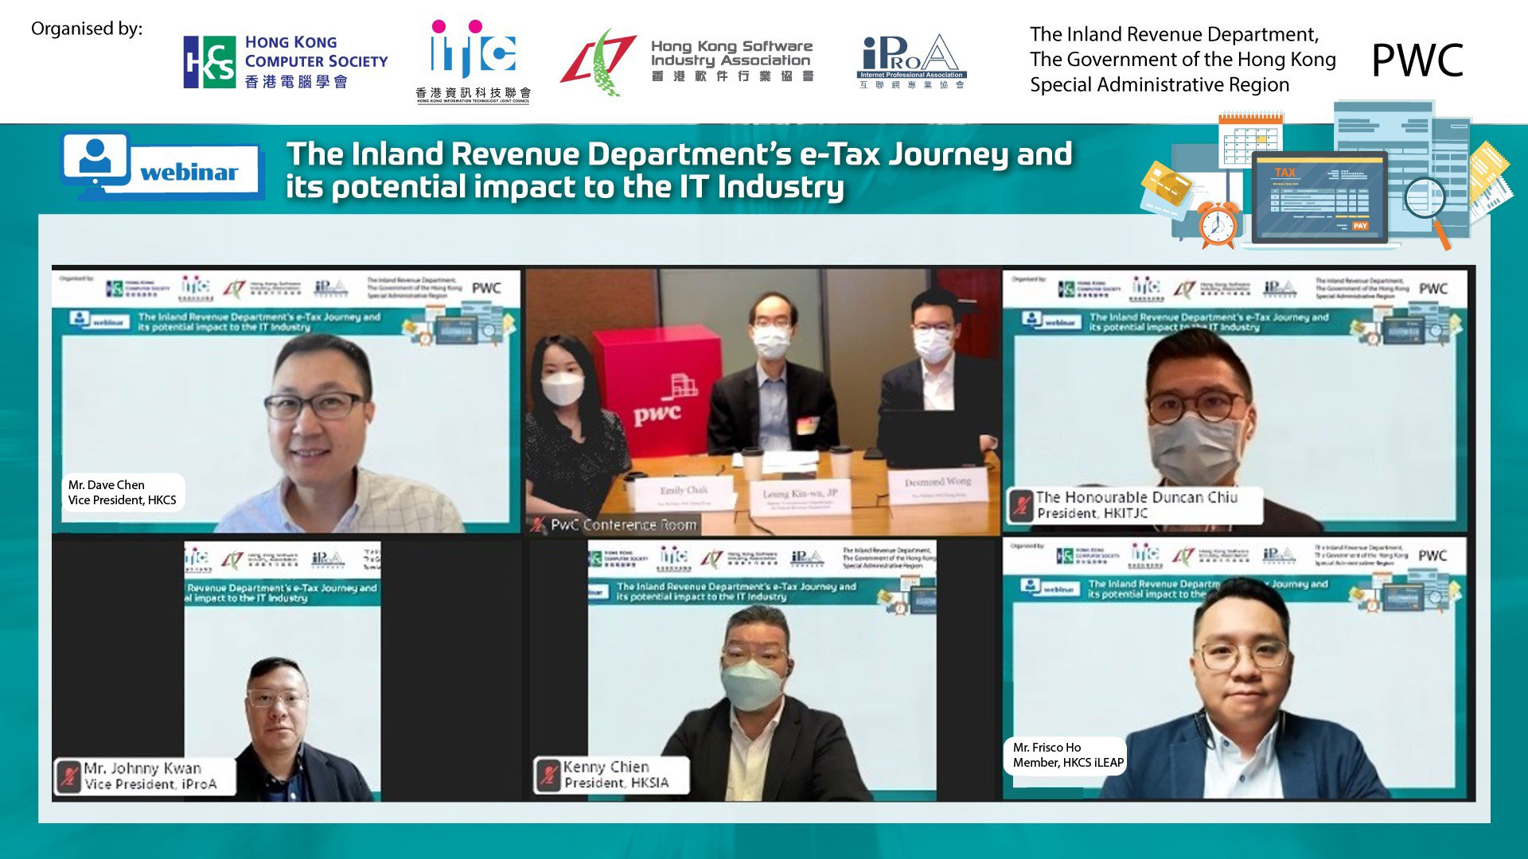Click muted mic icon beside Johnny Kwan
This screenshot has height=859, width=1528.
(69, 775)
